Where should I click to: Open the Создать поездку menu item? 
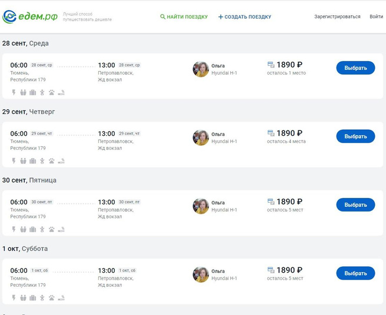245,17
